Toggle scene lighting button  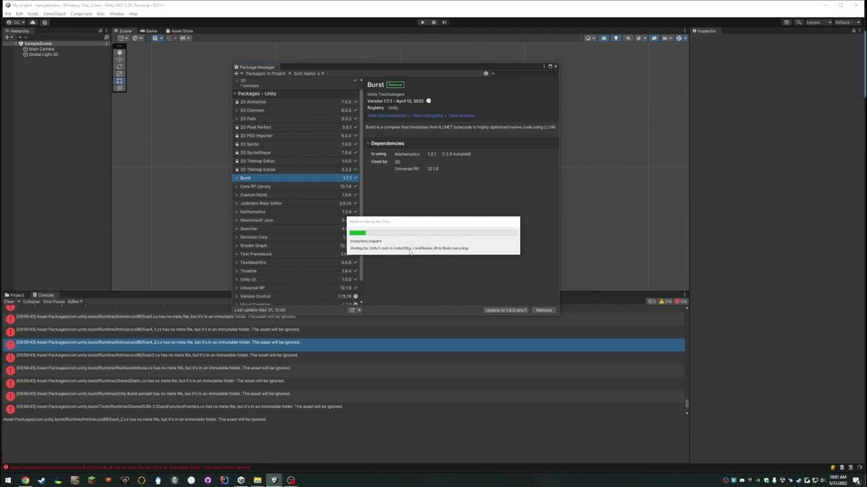tap(616, 38)
